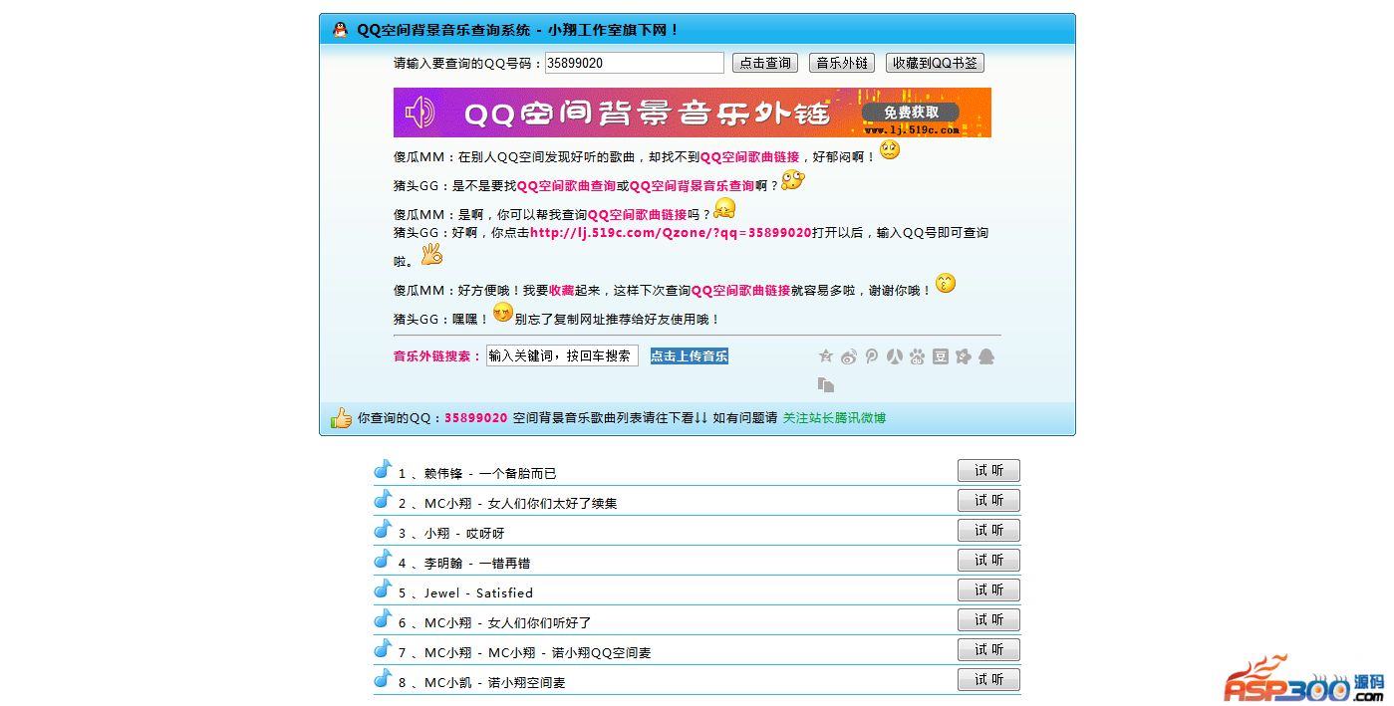
Task: Select song title MC小翔 - 女人们你们听好了
Action: (x=508, y=622)
